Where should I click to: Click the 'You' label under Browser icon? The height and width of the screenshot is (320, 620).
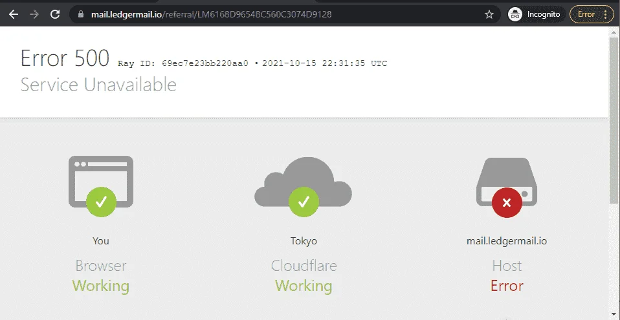click(x=101, y=240)
